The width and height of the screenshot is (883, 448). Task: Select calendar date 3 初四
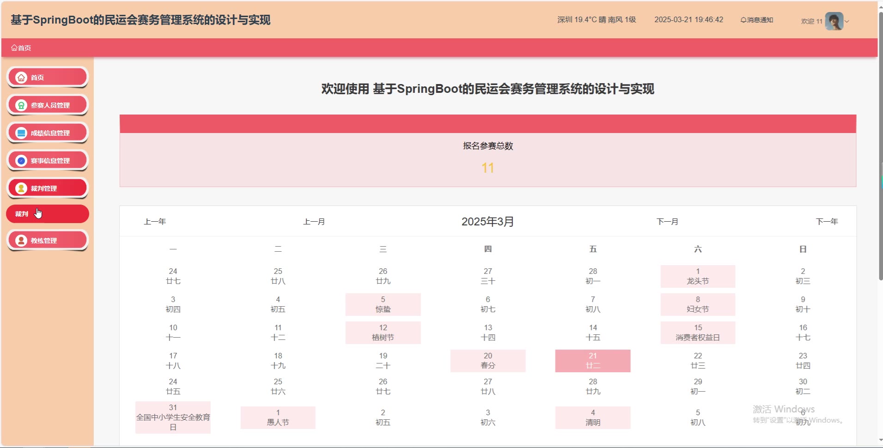point(173,304)
